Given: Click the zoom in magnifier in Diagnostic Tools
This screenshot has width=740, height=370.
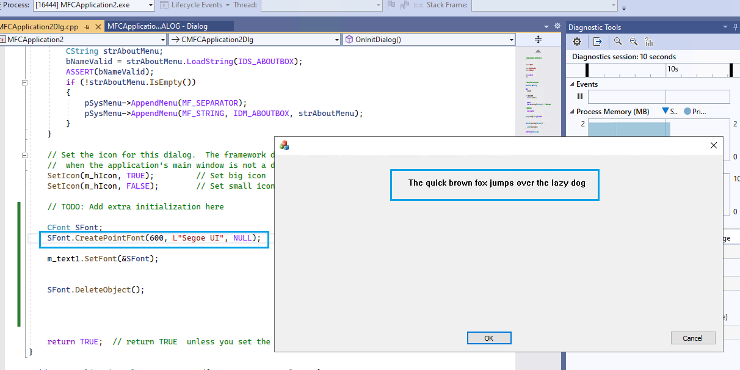Looking at the screenshot, I should point(618,42).
